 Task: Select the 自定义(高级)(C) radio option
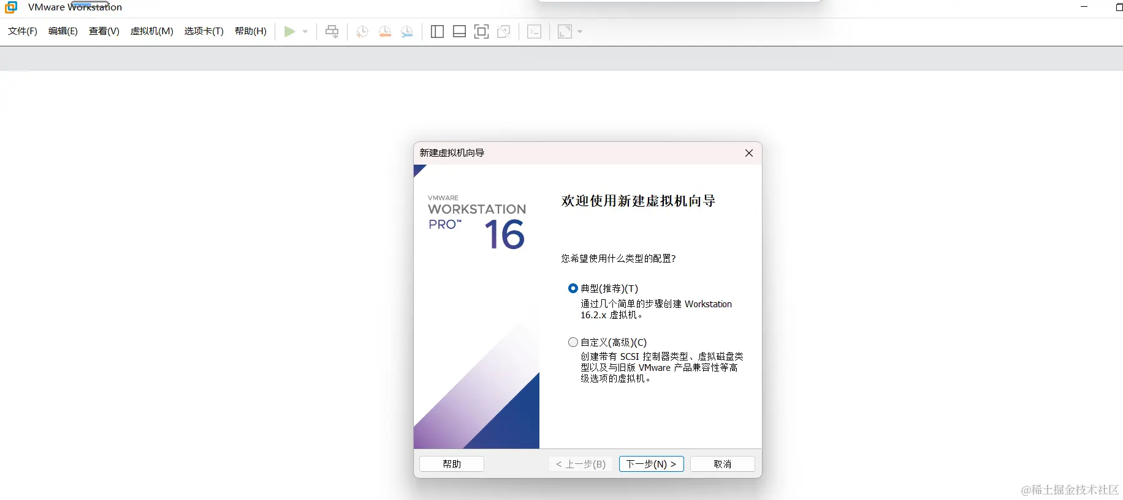[x=573, y=342]
